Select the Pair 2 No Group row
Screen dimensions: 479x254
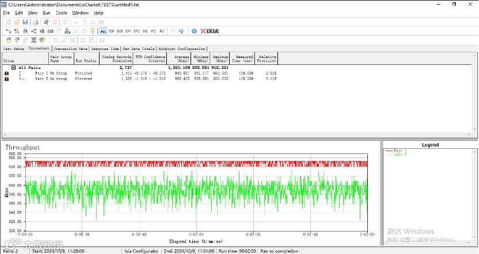[x=140, y=79]
